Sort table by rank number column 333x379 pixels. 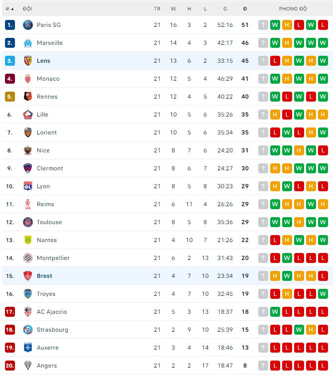tap(9, 9)
